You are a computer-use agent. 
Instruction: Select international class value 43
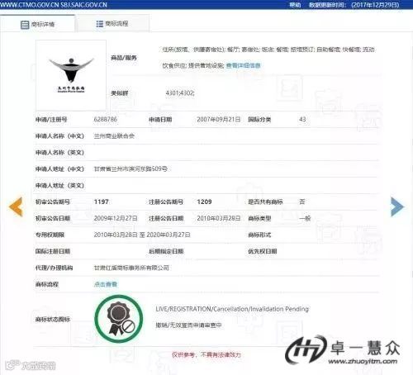coord(302,119)
